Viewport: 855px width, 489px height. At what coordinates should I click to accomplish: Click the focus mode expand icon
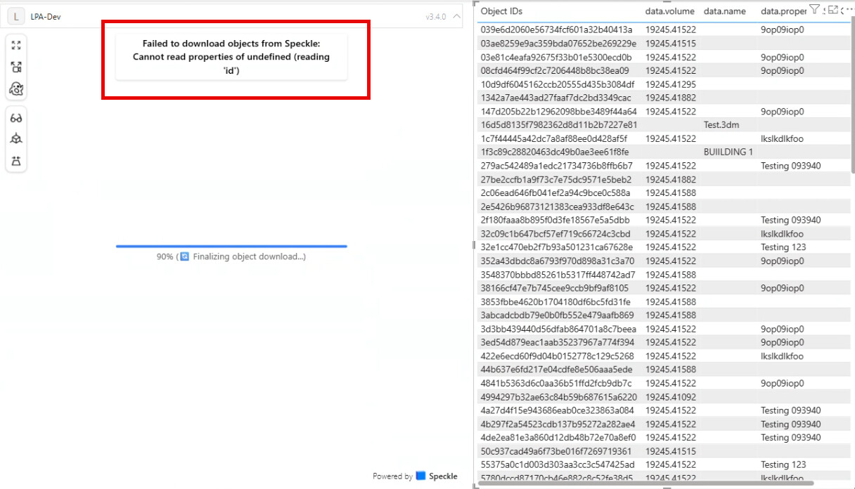tap(833, 9)
